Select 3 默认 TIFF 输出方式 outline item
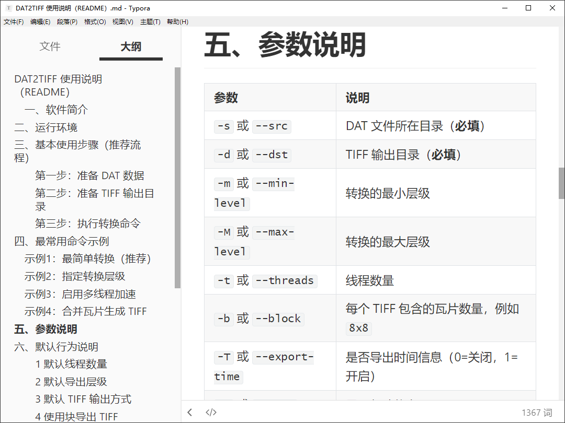This screenshot has height=423, width=565. point(83,399)
